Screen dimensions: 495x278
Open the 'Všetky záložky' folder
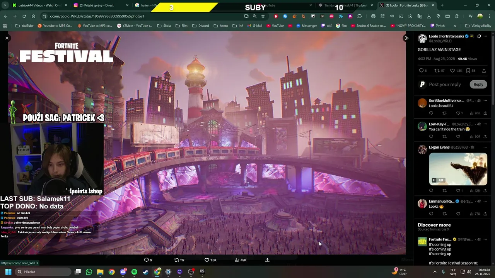[x=478, y=26]
